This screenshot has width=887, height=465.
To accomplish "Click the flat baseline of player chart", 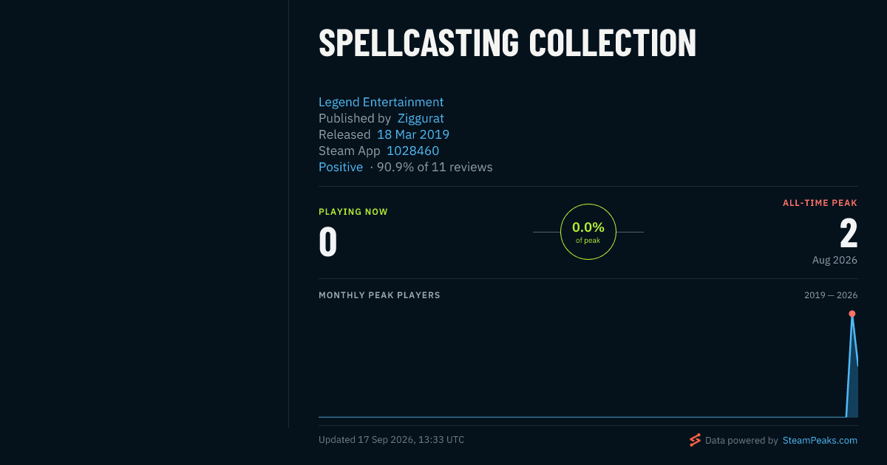I will click(x=582, y=417).
